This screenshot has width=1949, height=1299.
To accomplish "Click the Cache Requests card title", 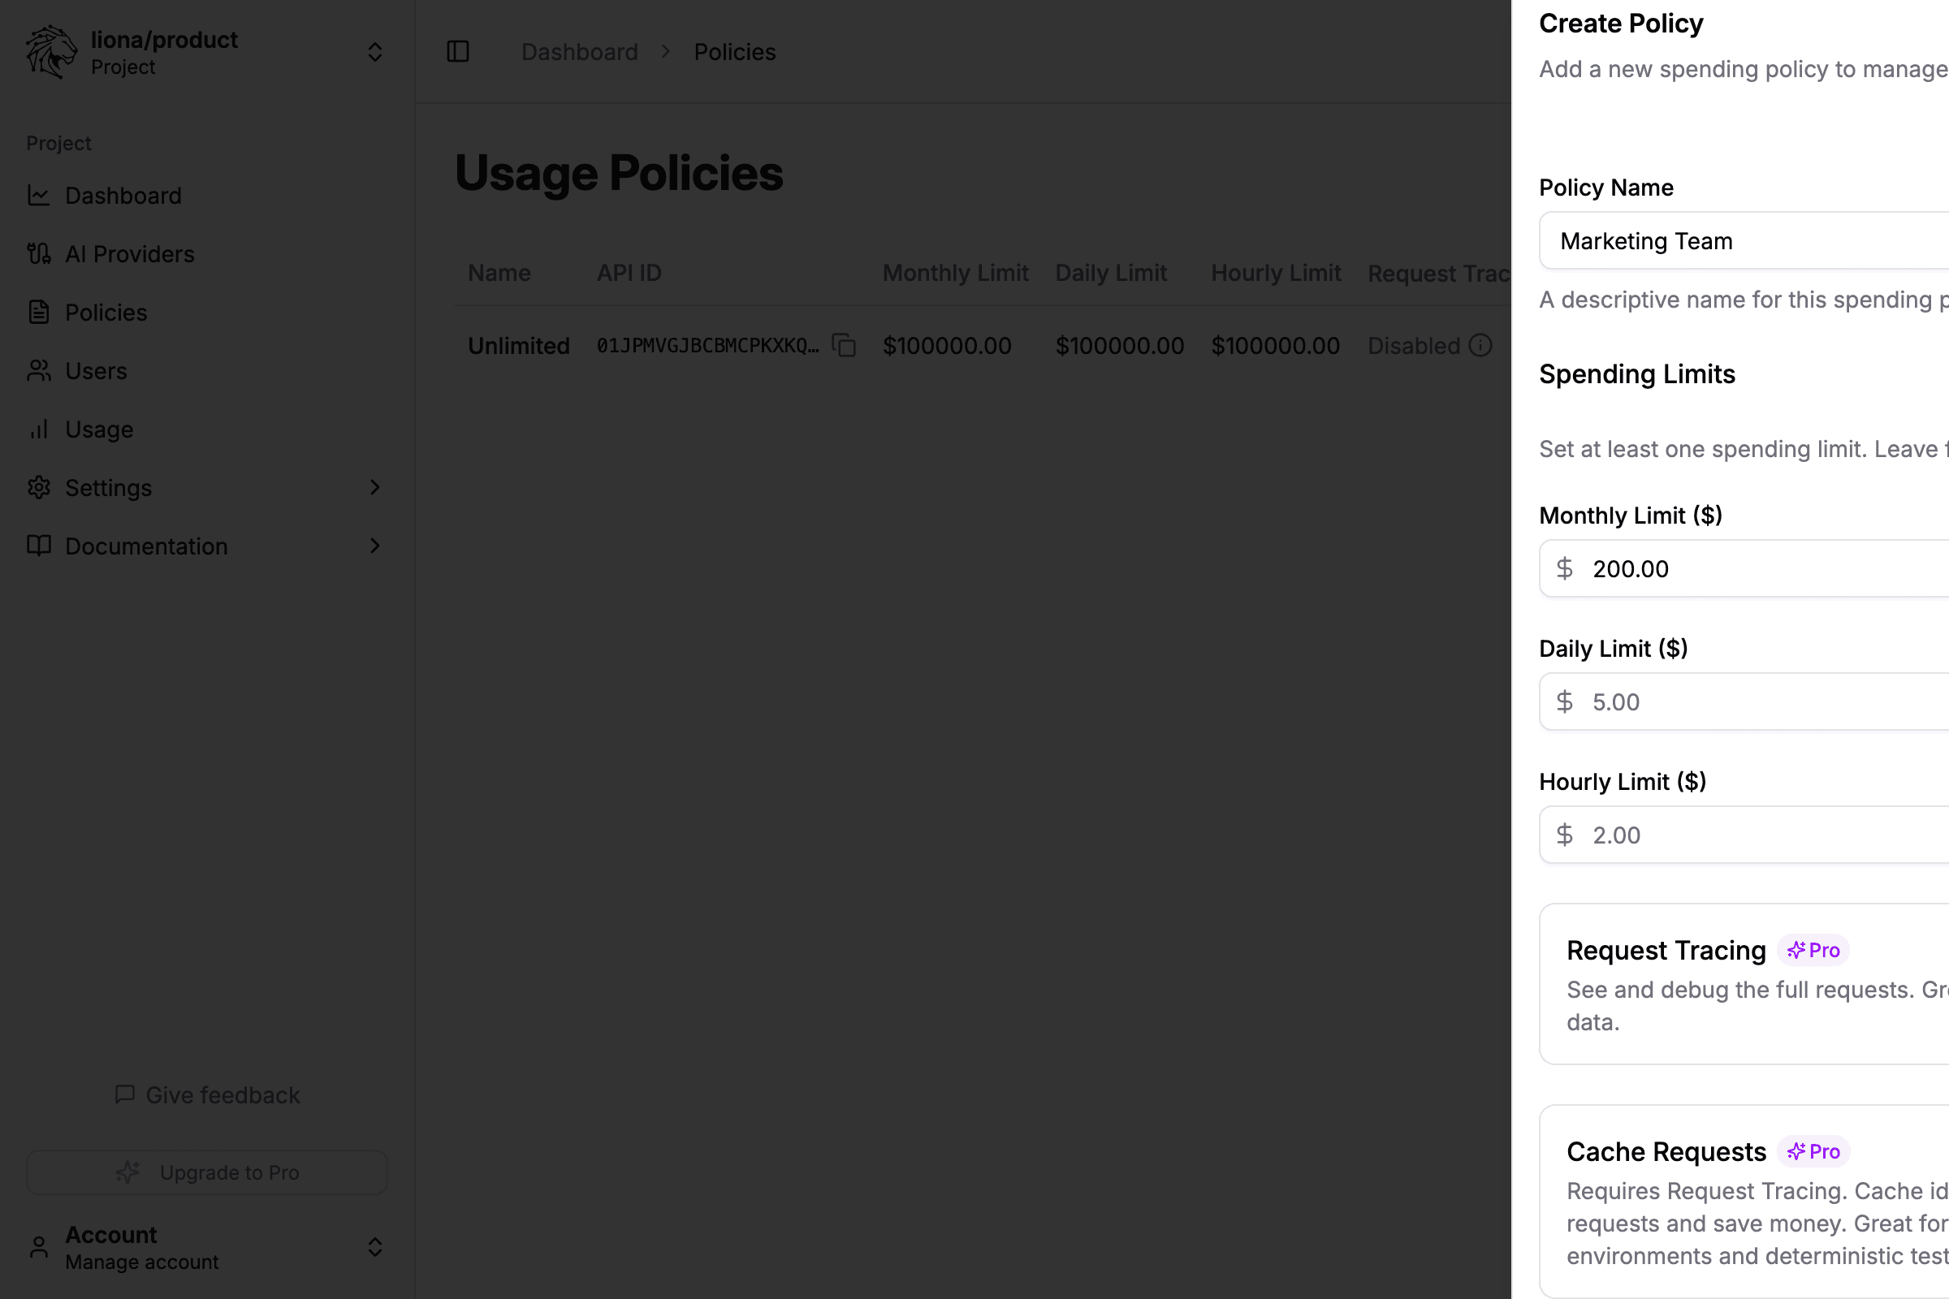I will tap(1666, 1151).
